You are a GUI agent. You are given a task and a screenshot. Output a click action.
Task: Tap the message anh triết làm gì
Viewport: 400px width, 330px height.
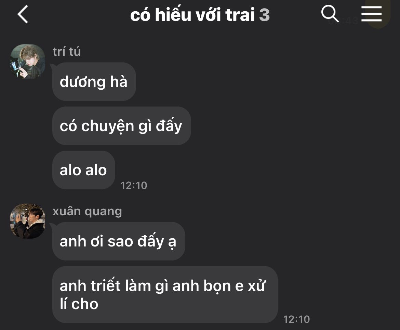(x=165, y=295)
